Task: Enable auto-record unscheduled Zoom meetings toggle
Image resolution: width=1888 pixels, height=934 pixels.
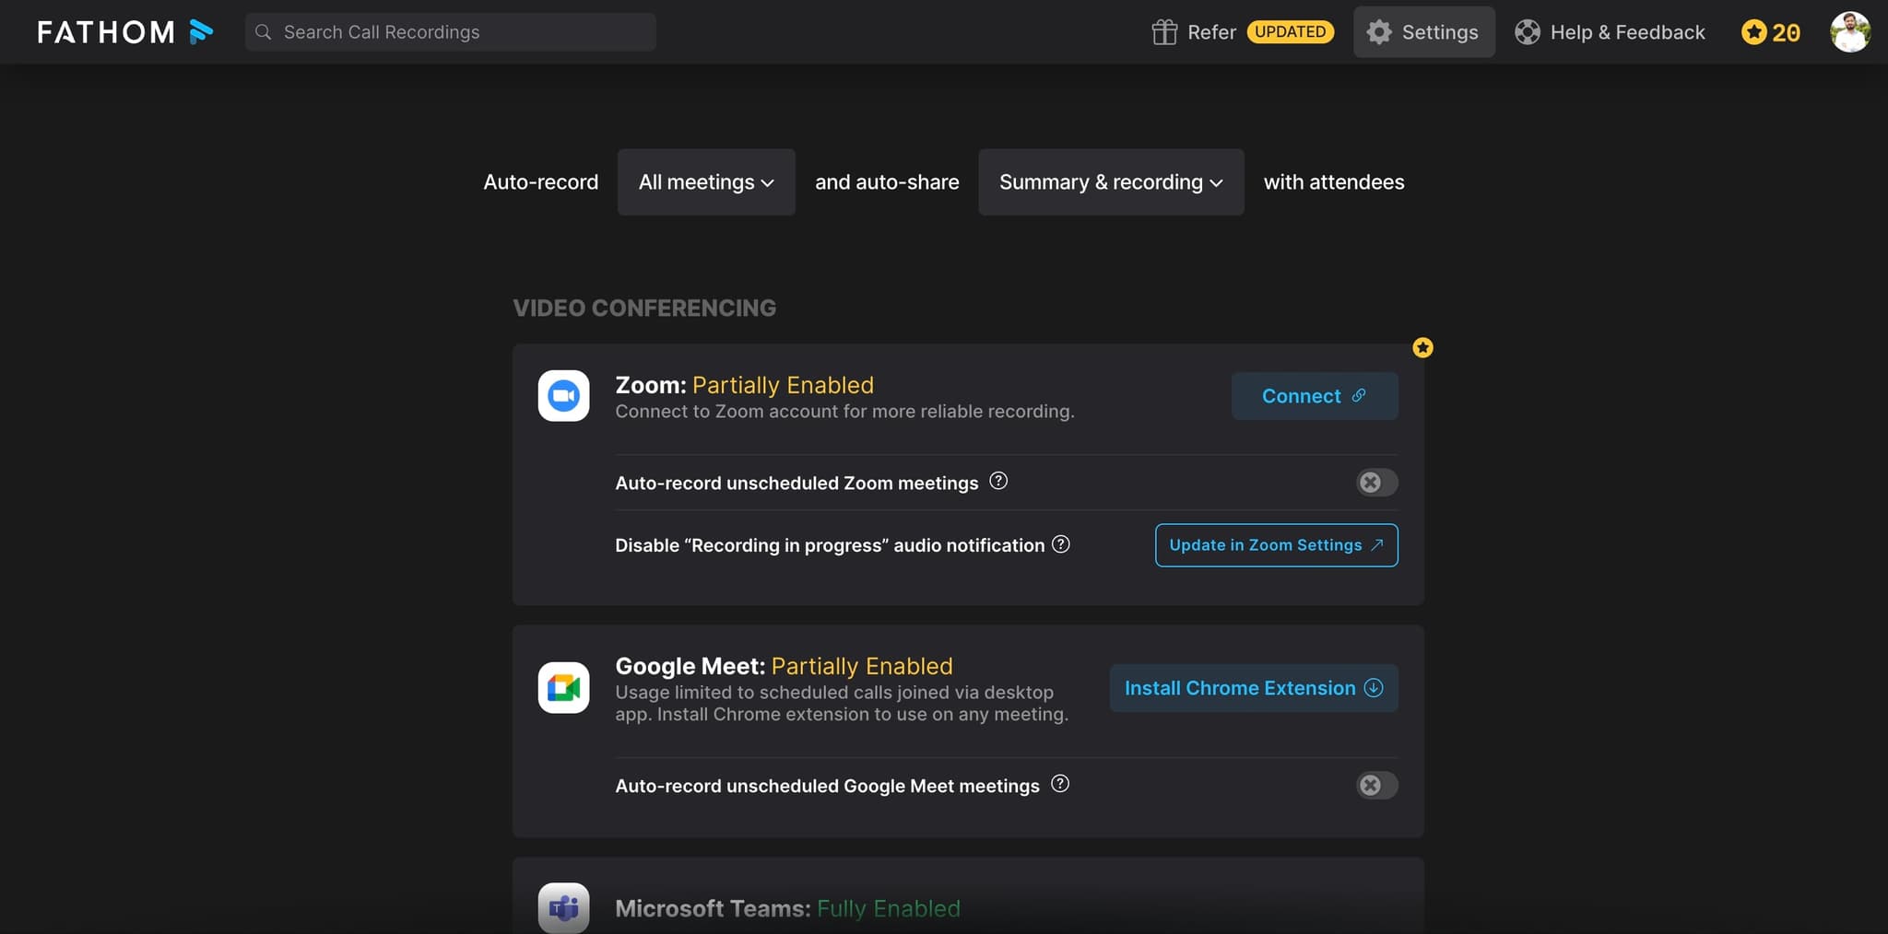Action: tap(1376, 482)
